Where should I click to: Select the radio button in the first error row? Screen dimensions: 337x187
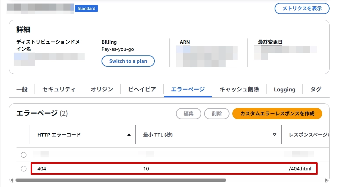[x=24, y=155]
